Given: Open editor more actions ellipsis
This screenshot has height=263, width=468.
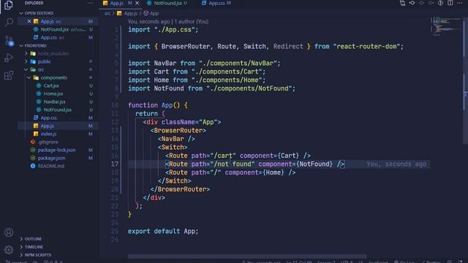Looking at the screenshot, I should [460, 3].
